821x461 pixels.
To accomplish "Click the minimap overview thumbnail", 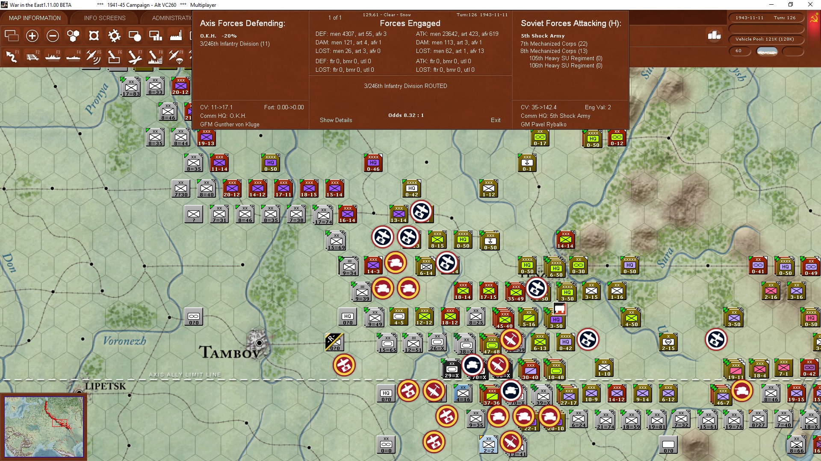I will (x=44, y=427).
